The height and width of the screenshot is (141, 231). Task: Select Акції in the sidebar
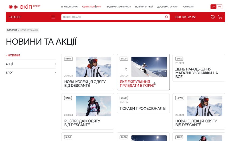(x=9, y=64)
